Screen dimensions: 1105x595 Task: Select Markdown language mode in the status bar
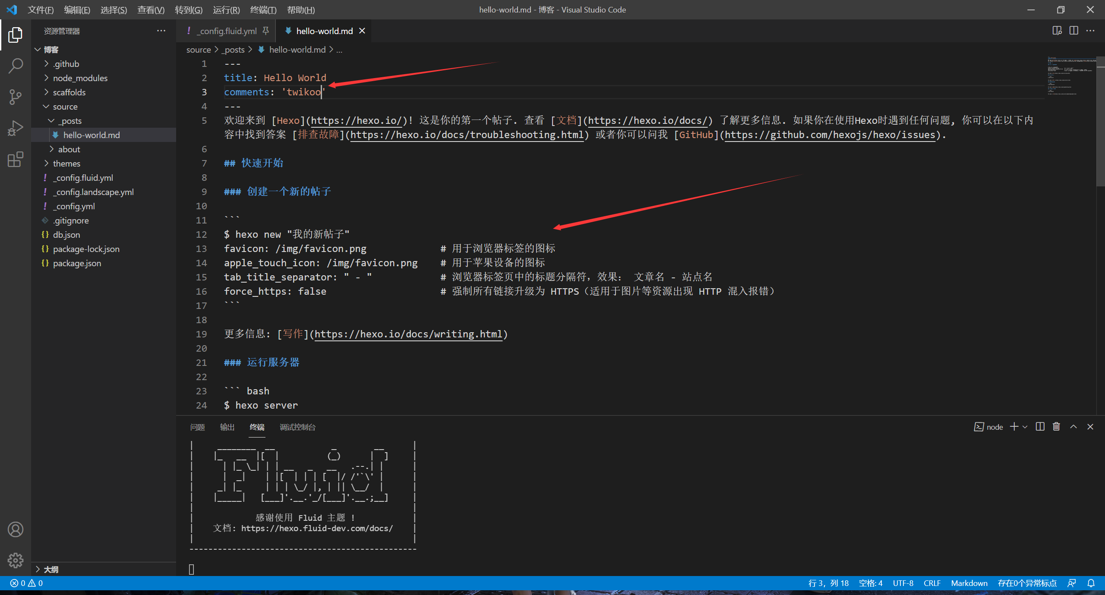(969, 583)
